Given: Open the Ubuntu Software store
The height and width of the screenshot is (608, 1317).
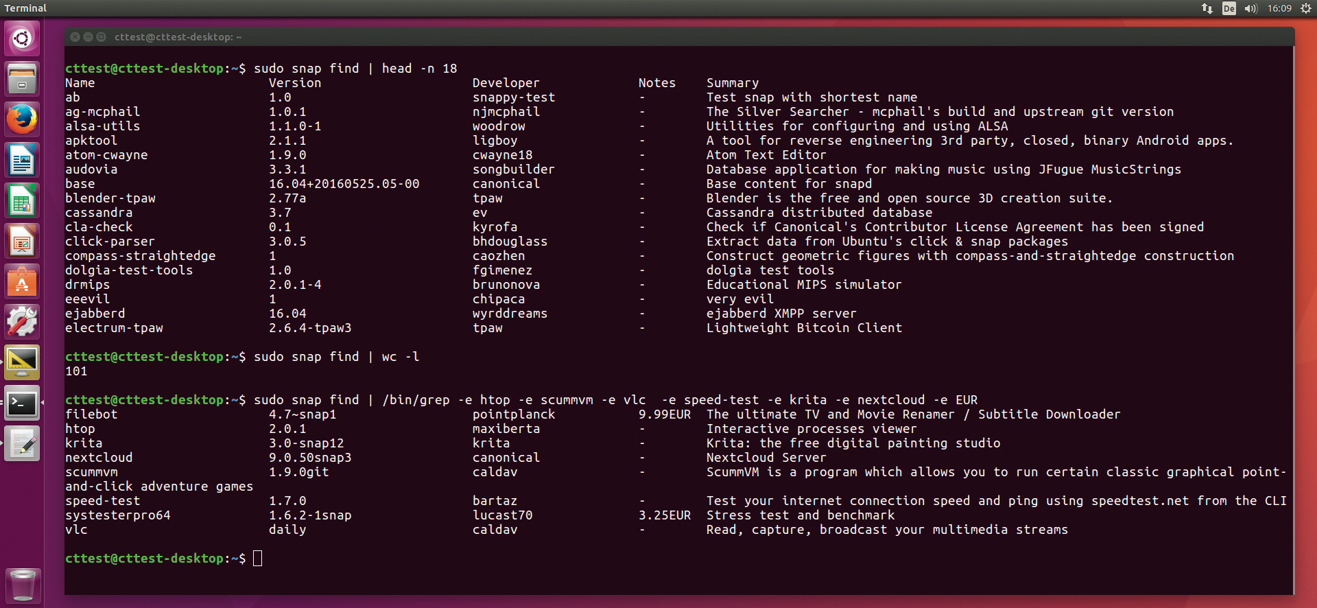Looking at the screenshot, I should click(22, 282).
